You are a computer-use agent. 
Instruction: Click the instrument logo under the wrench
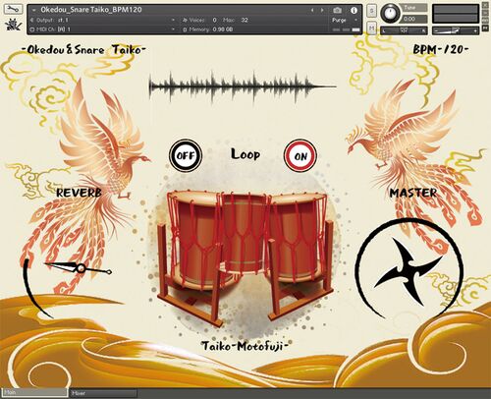[13, 26]
